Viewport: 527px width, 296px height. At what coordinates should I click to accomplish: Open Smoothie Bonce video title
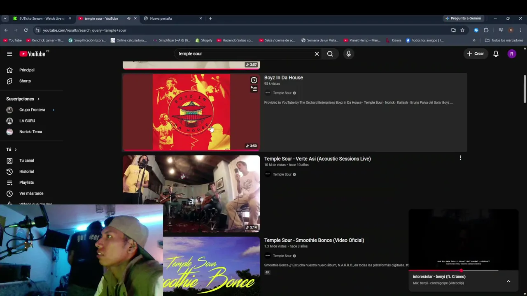tap(314, 240)
